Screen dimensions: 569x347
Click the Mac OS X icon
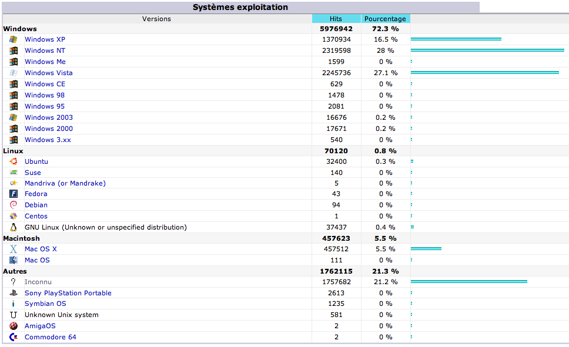tap(13, 249)
